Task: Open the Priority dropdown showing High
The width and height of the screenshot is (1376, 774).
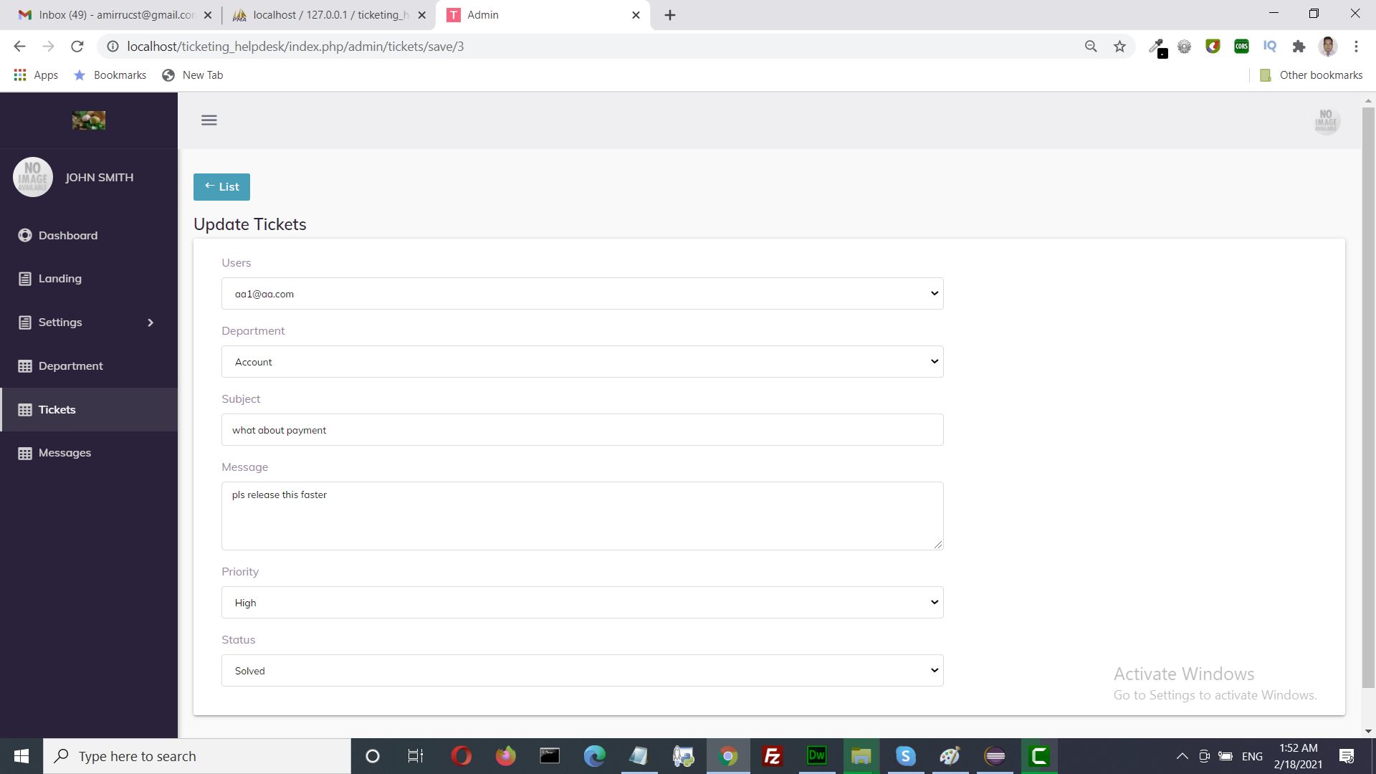Action: click(582, 603)
